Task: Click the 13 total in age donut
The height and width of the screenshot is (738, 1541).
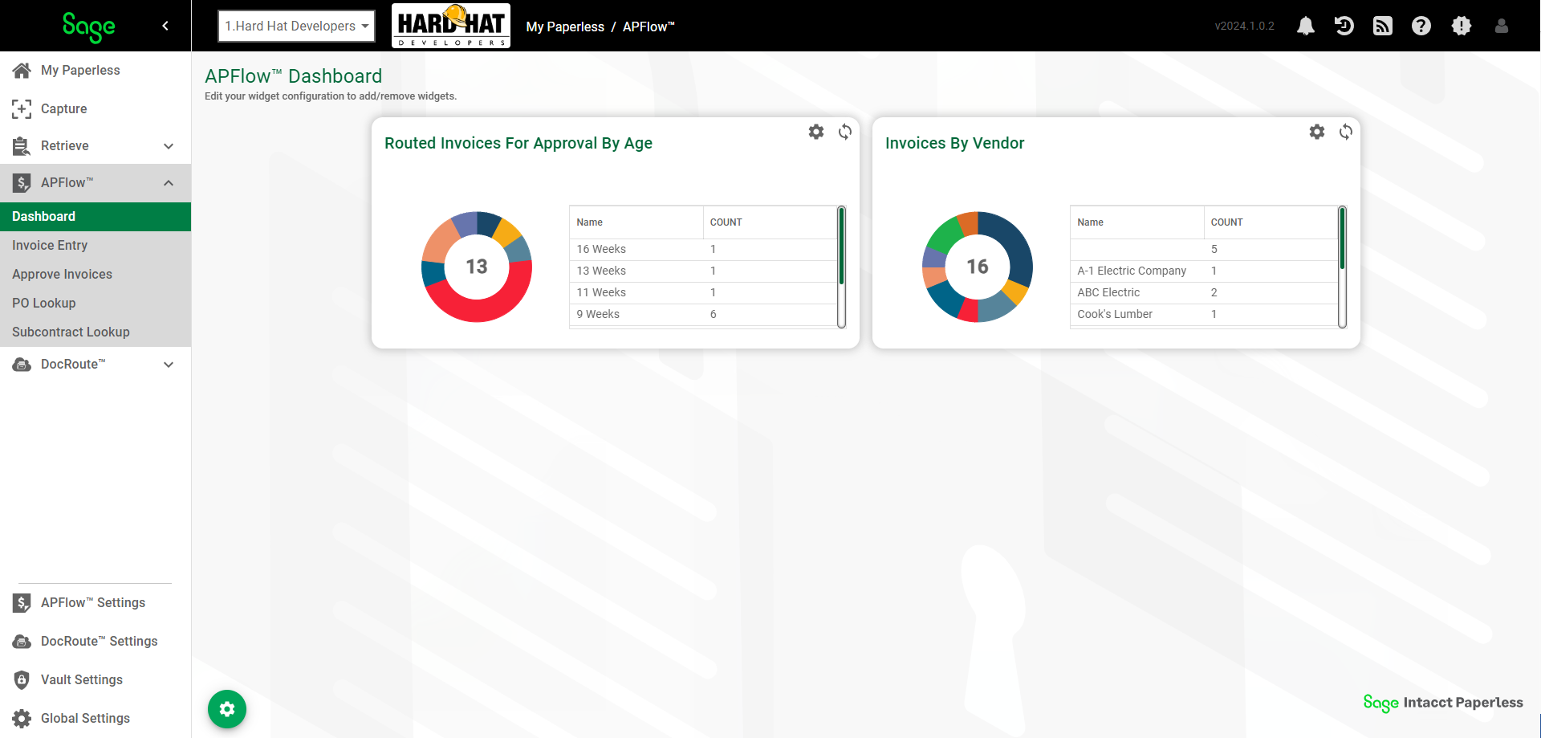Action: (x=477, y=267)
